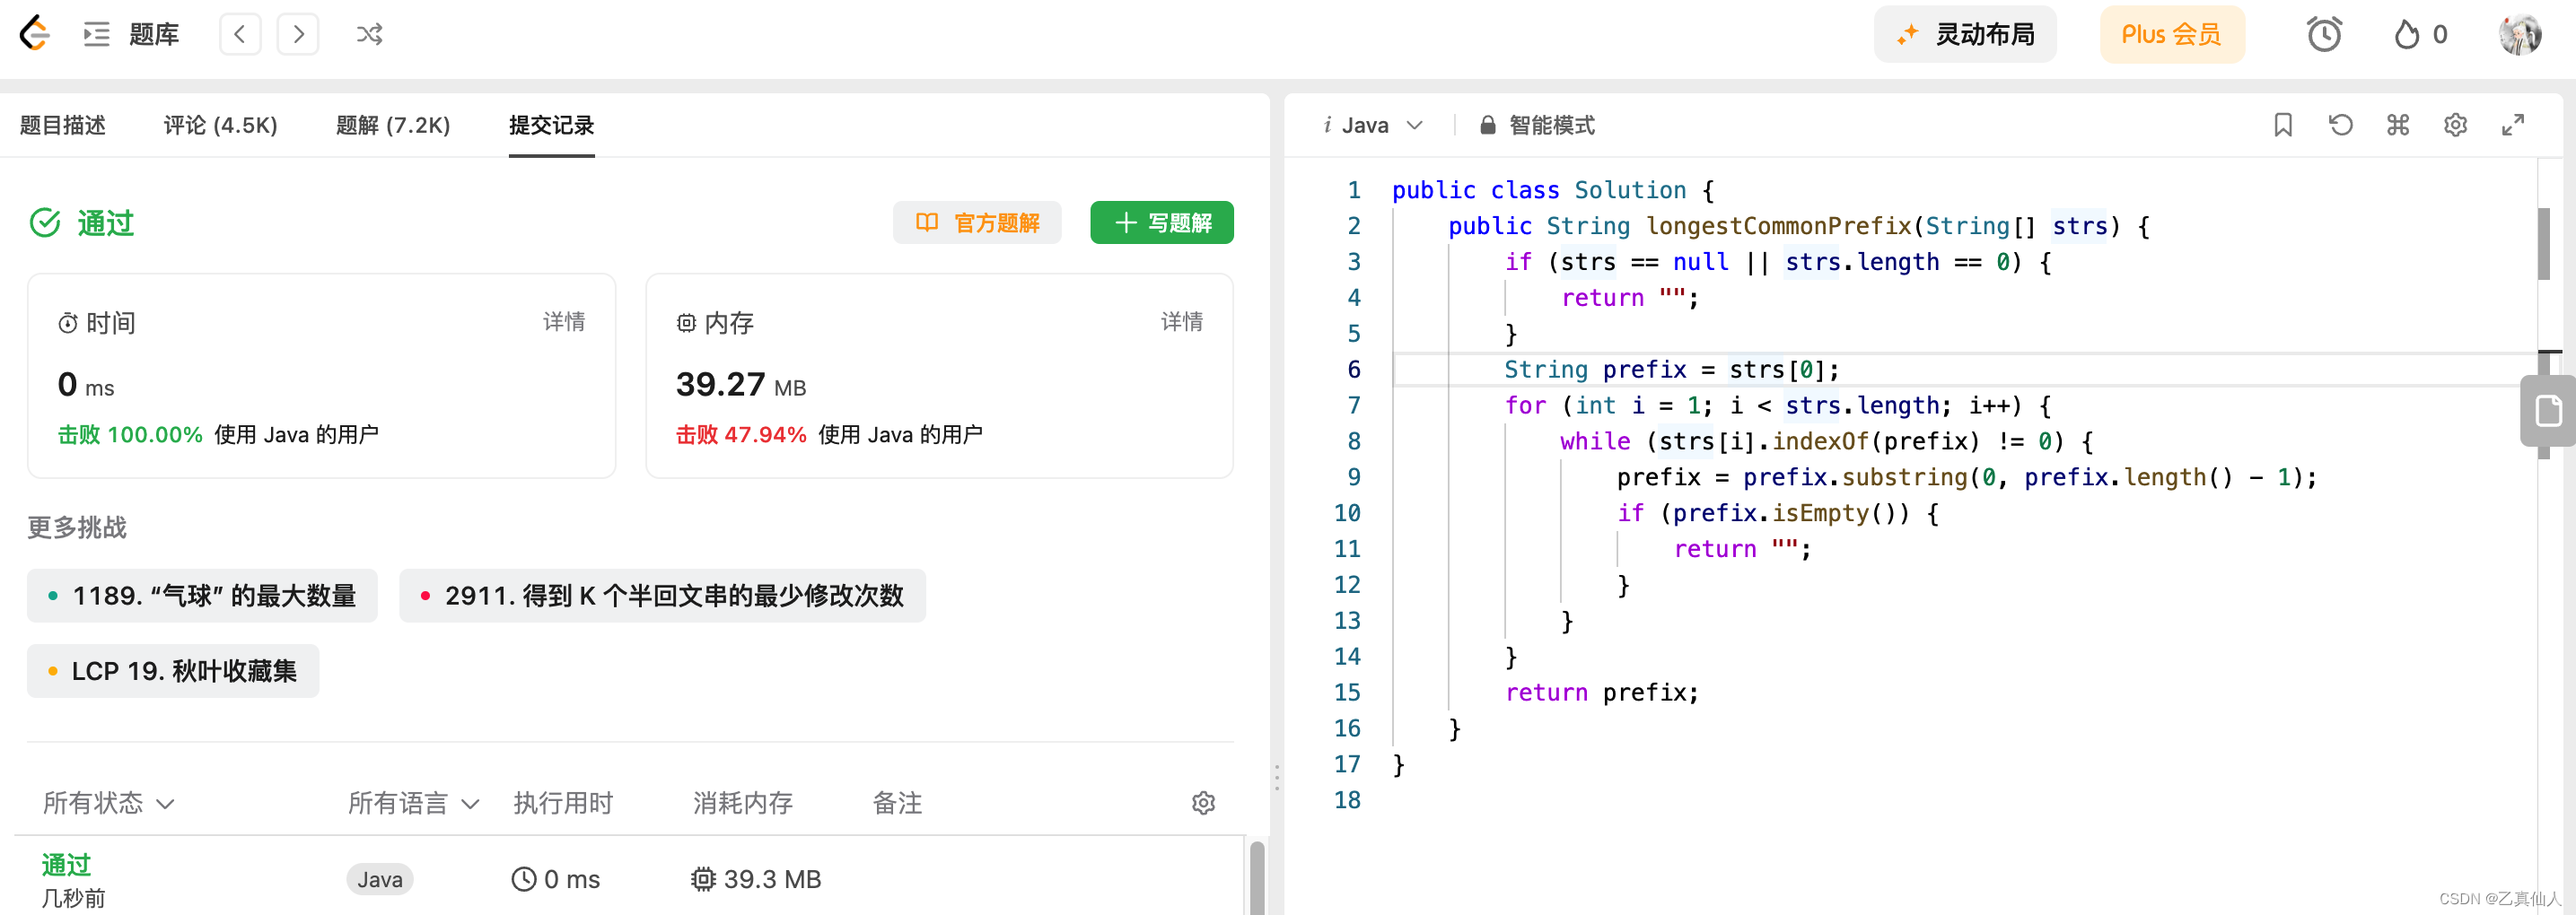Image resolution: width=2576 pixels, height=915 pixels.
Task: Open challenge LCP 19. 秋叶收藏集
Action: (x=173, y=671)
